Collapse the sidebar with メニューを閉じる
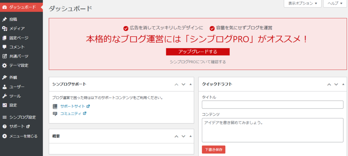The height and width of the screenshot is (156, 348). pos(20,136)
